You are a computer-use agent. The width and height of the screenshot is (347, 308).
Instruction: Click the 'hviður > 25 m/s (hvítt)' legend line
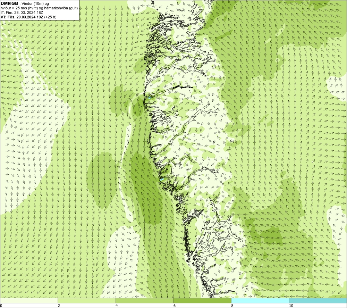[x=40, y=8]
